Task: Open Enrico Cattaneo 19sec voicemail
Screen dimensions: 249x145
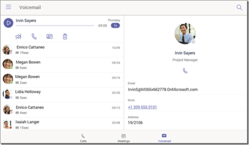Action: tap(62, 50)
